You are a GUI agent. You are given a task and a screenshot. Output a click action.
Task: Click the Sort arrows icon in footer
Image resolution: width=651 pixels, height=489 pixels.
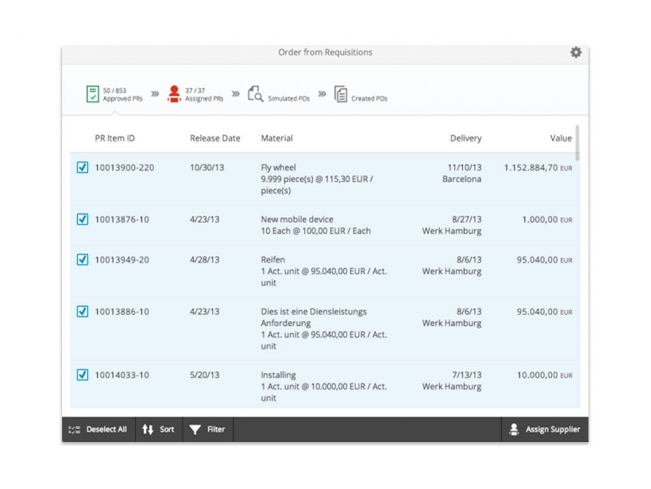click(x=147, y=429)
